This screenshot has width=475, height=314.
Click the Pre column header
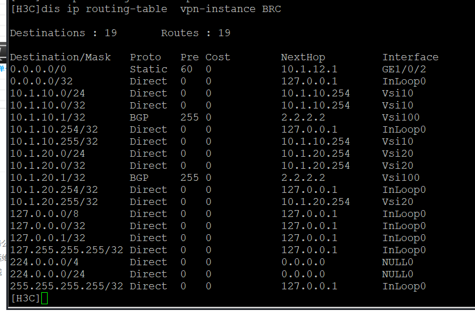189,57
